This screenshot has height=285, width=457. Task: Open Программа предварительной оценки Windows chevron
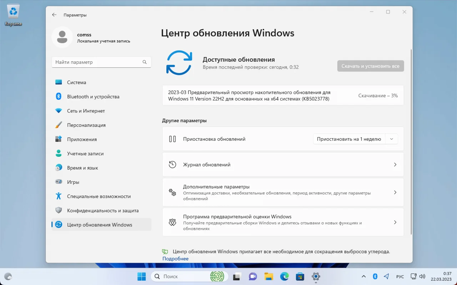[395, 222]
